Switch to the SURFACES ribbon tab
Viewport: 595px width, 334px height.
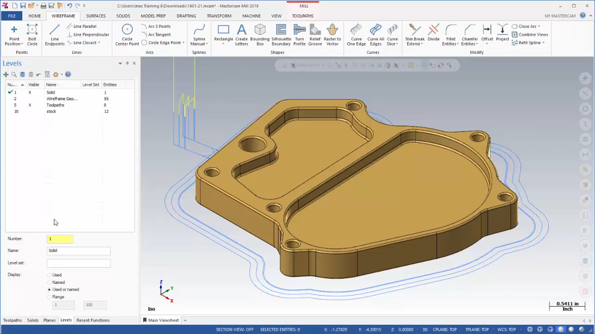[96, 16]
